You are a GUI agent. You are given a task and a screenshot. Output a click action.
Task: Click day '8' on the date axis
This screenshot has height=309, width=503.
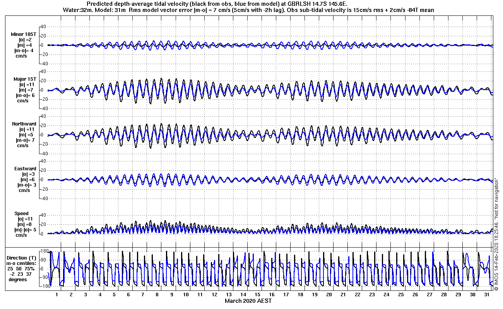[x=157, y=295]
